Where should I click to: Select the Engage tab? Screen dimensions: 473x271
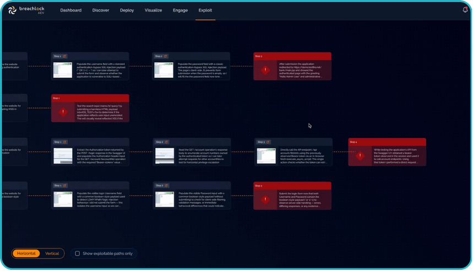pos(181,10)
